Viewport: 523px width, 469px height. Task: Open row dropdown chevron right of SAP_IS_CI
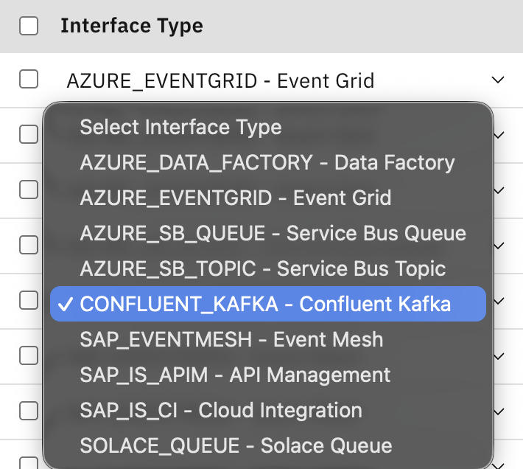[x=499, y=411]
